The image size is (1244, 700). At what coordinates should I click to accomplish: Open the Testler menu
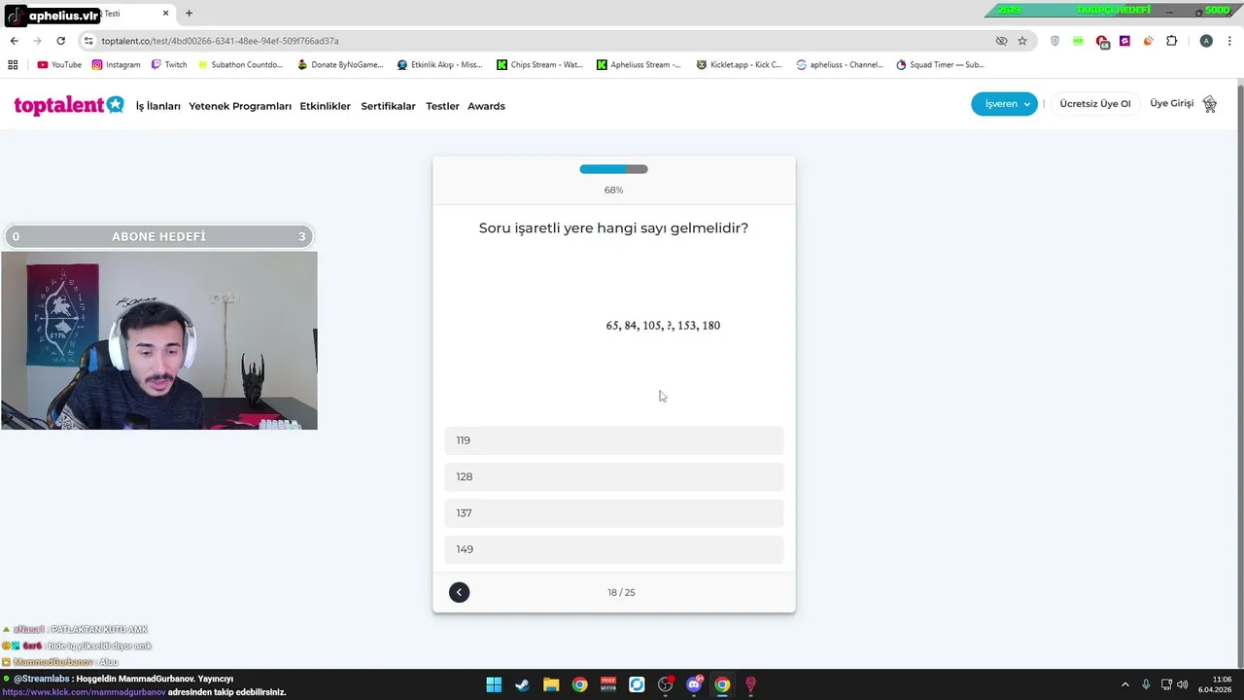(x=442, y=106)
